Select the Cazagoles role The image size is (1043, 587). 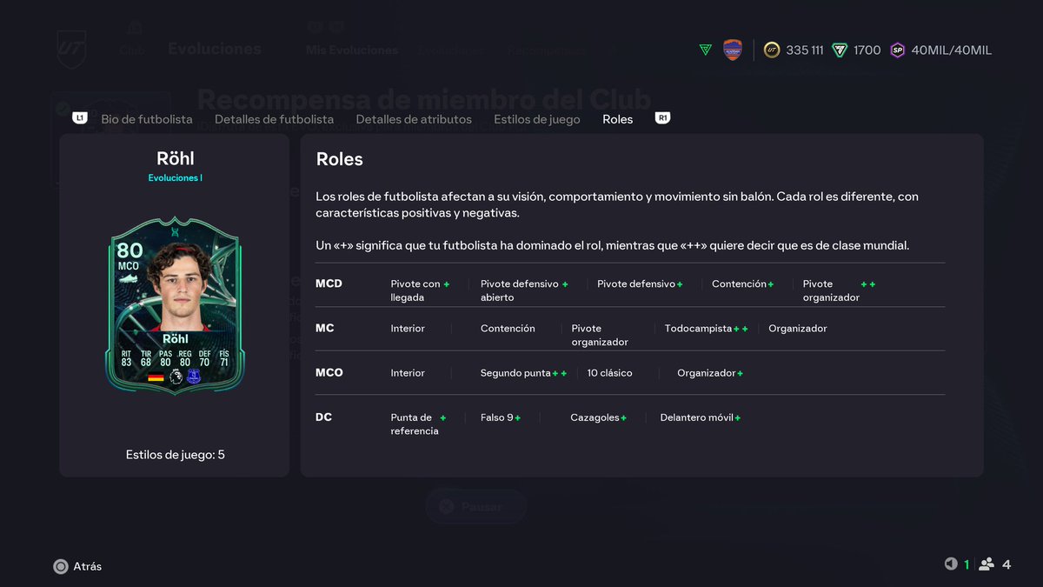[598, 417]
